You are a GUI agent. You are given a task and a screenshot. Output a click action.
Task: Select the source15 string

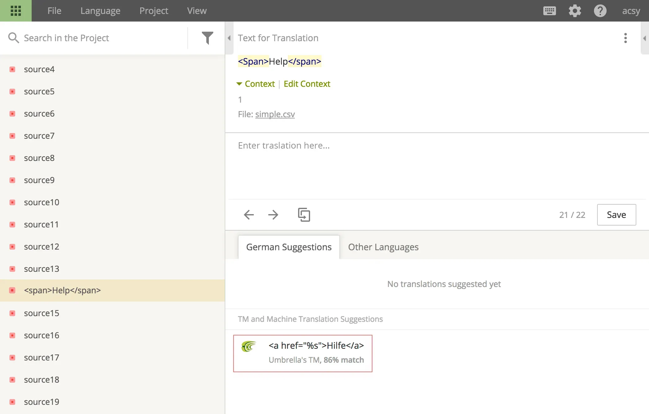(x=112, y=313)
